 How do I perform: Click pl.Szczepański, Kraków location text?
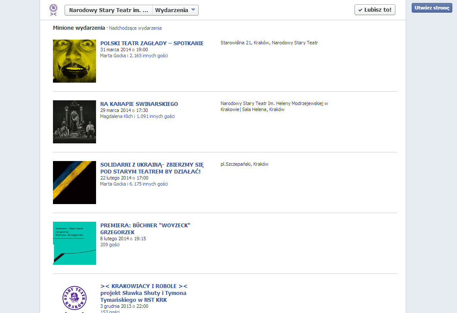245,164
